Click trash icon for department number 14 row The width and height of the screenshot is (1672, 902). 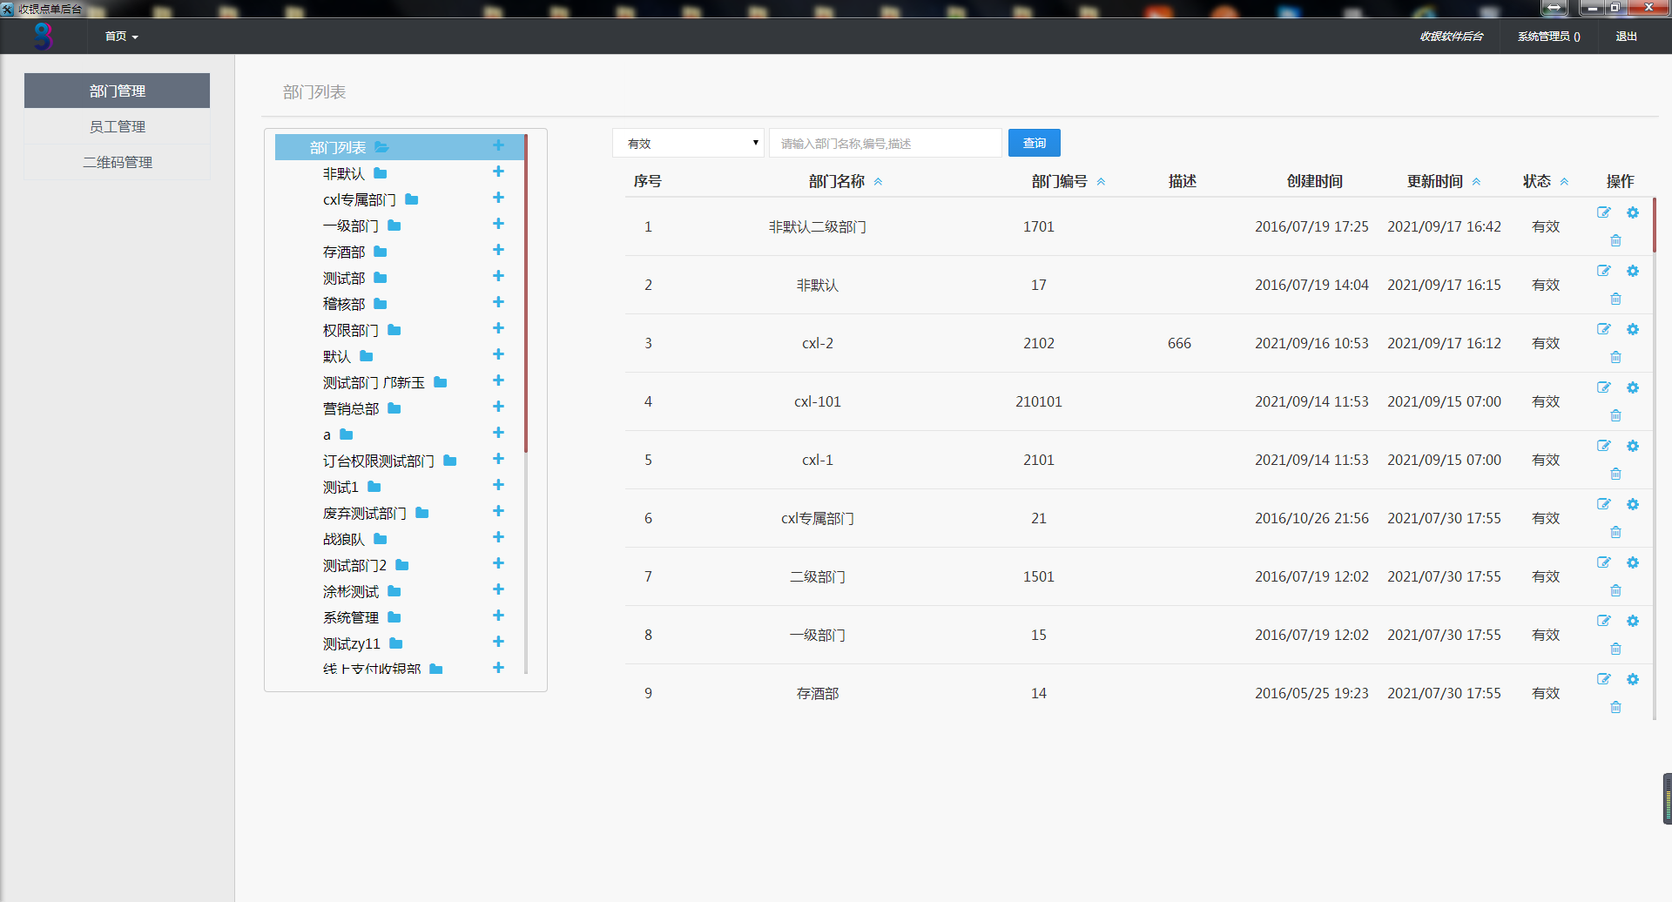coord(1615,707)
